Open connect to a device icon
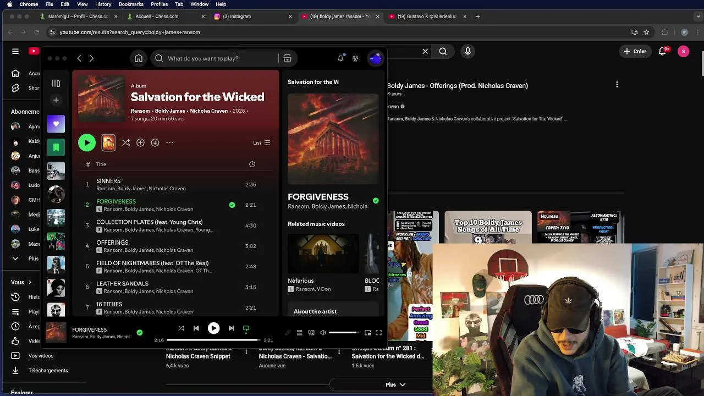Image resolution: width=704 pixels, height=396 pixels. coord(311,333)
